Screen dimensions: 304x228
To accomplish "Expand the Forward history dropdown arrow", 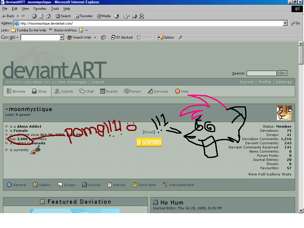I will click(28, 16).
